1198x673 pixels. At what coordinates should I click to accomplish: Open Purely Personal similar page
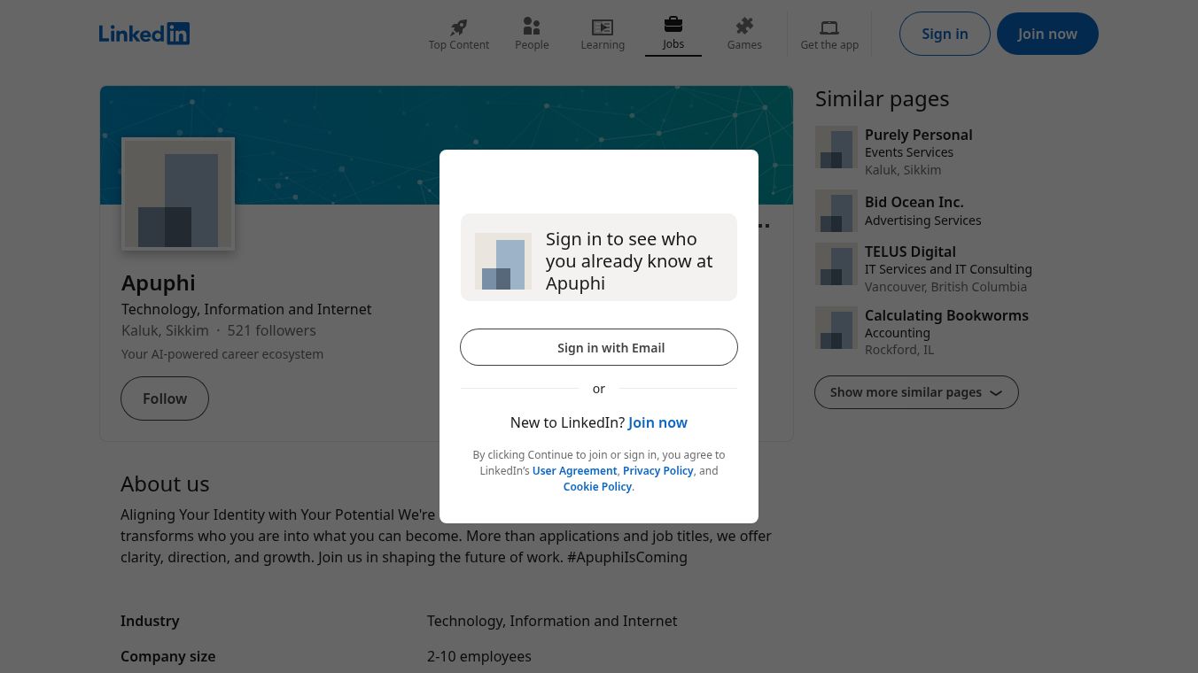918,135
